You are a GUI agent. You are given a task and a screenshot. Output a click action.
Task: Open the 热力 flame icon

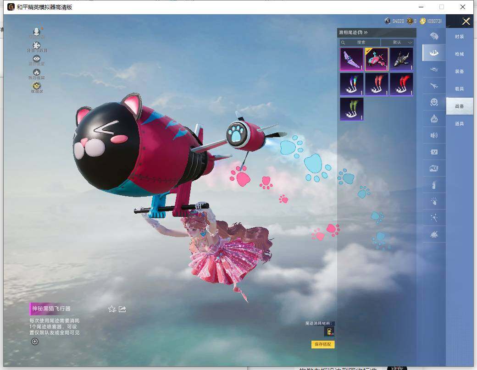[37, 72]
